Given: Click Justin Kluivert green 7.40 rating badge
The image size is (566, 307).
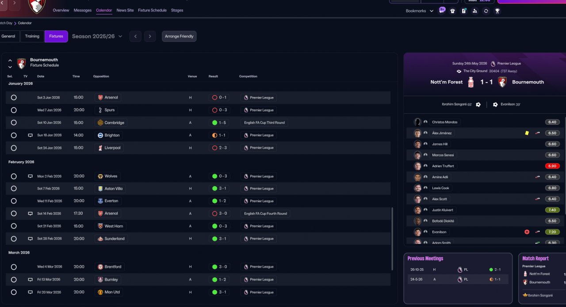Looking at the screenshot, I should [x=552, y=210].
